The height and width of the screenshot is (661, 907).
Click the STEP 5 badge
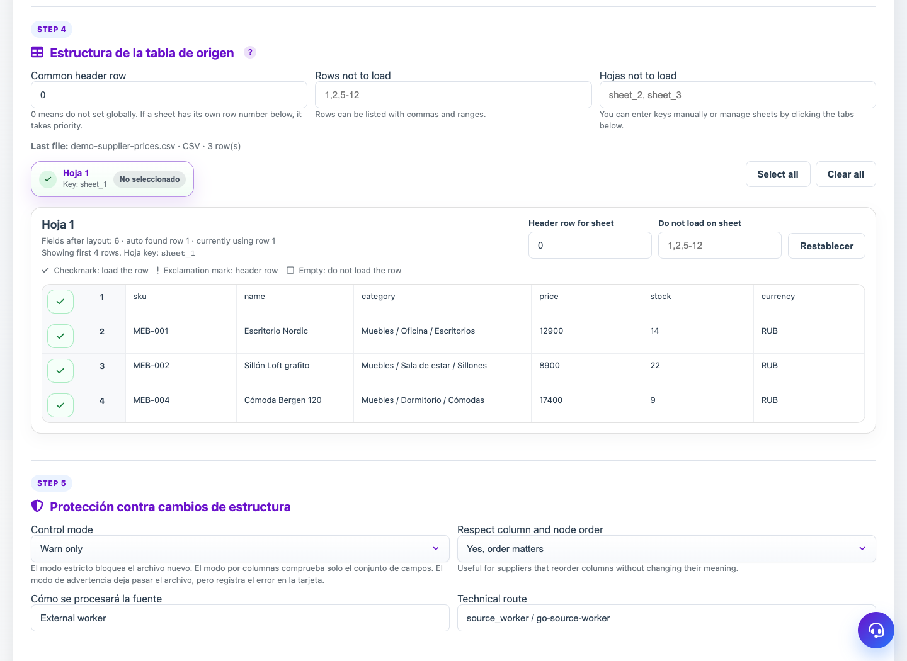click(x=52, y=483)
